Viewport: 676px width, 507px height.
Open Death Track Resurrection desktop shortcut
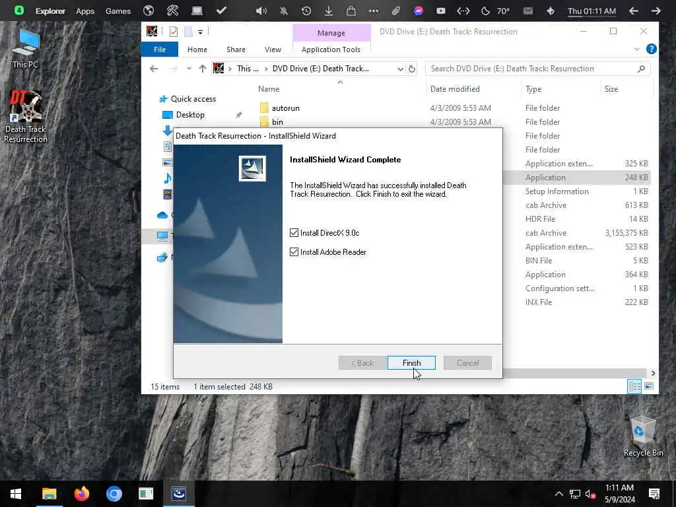pos(26,117)
